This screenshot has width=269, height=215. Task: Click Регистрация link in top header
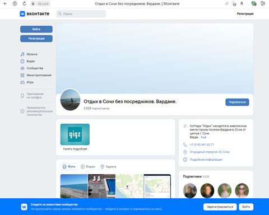[x=245, y=14]
